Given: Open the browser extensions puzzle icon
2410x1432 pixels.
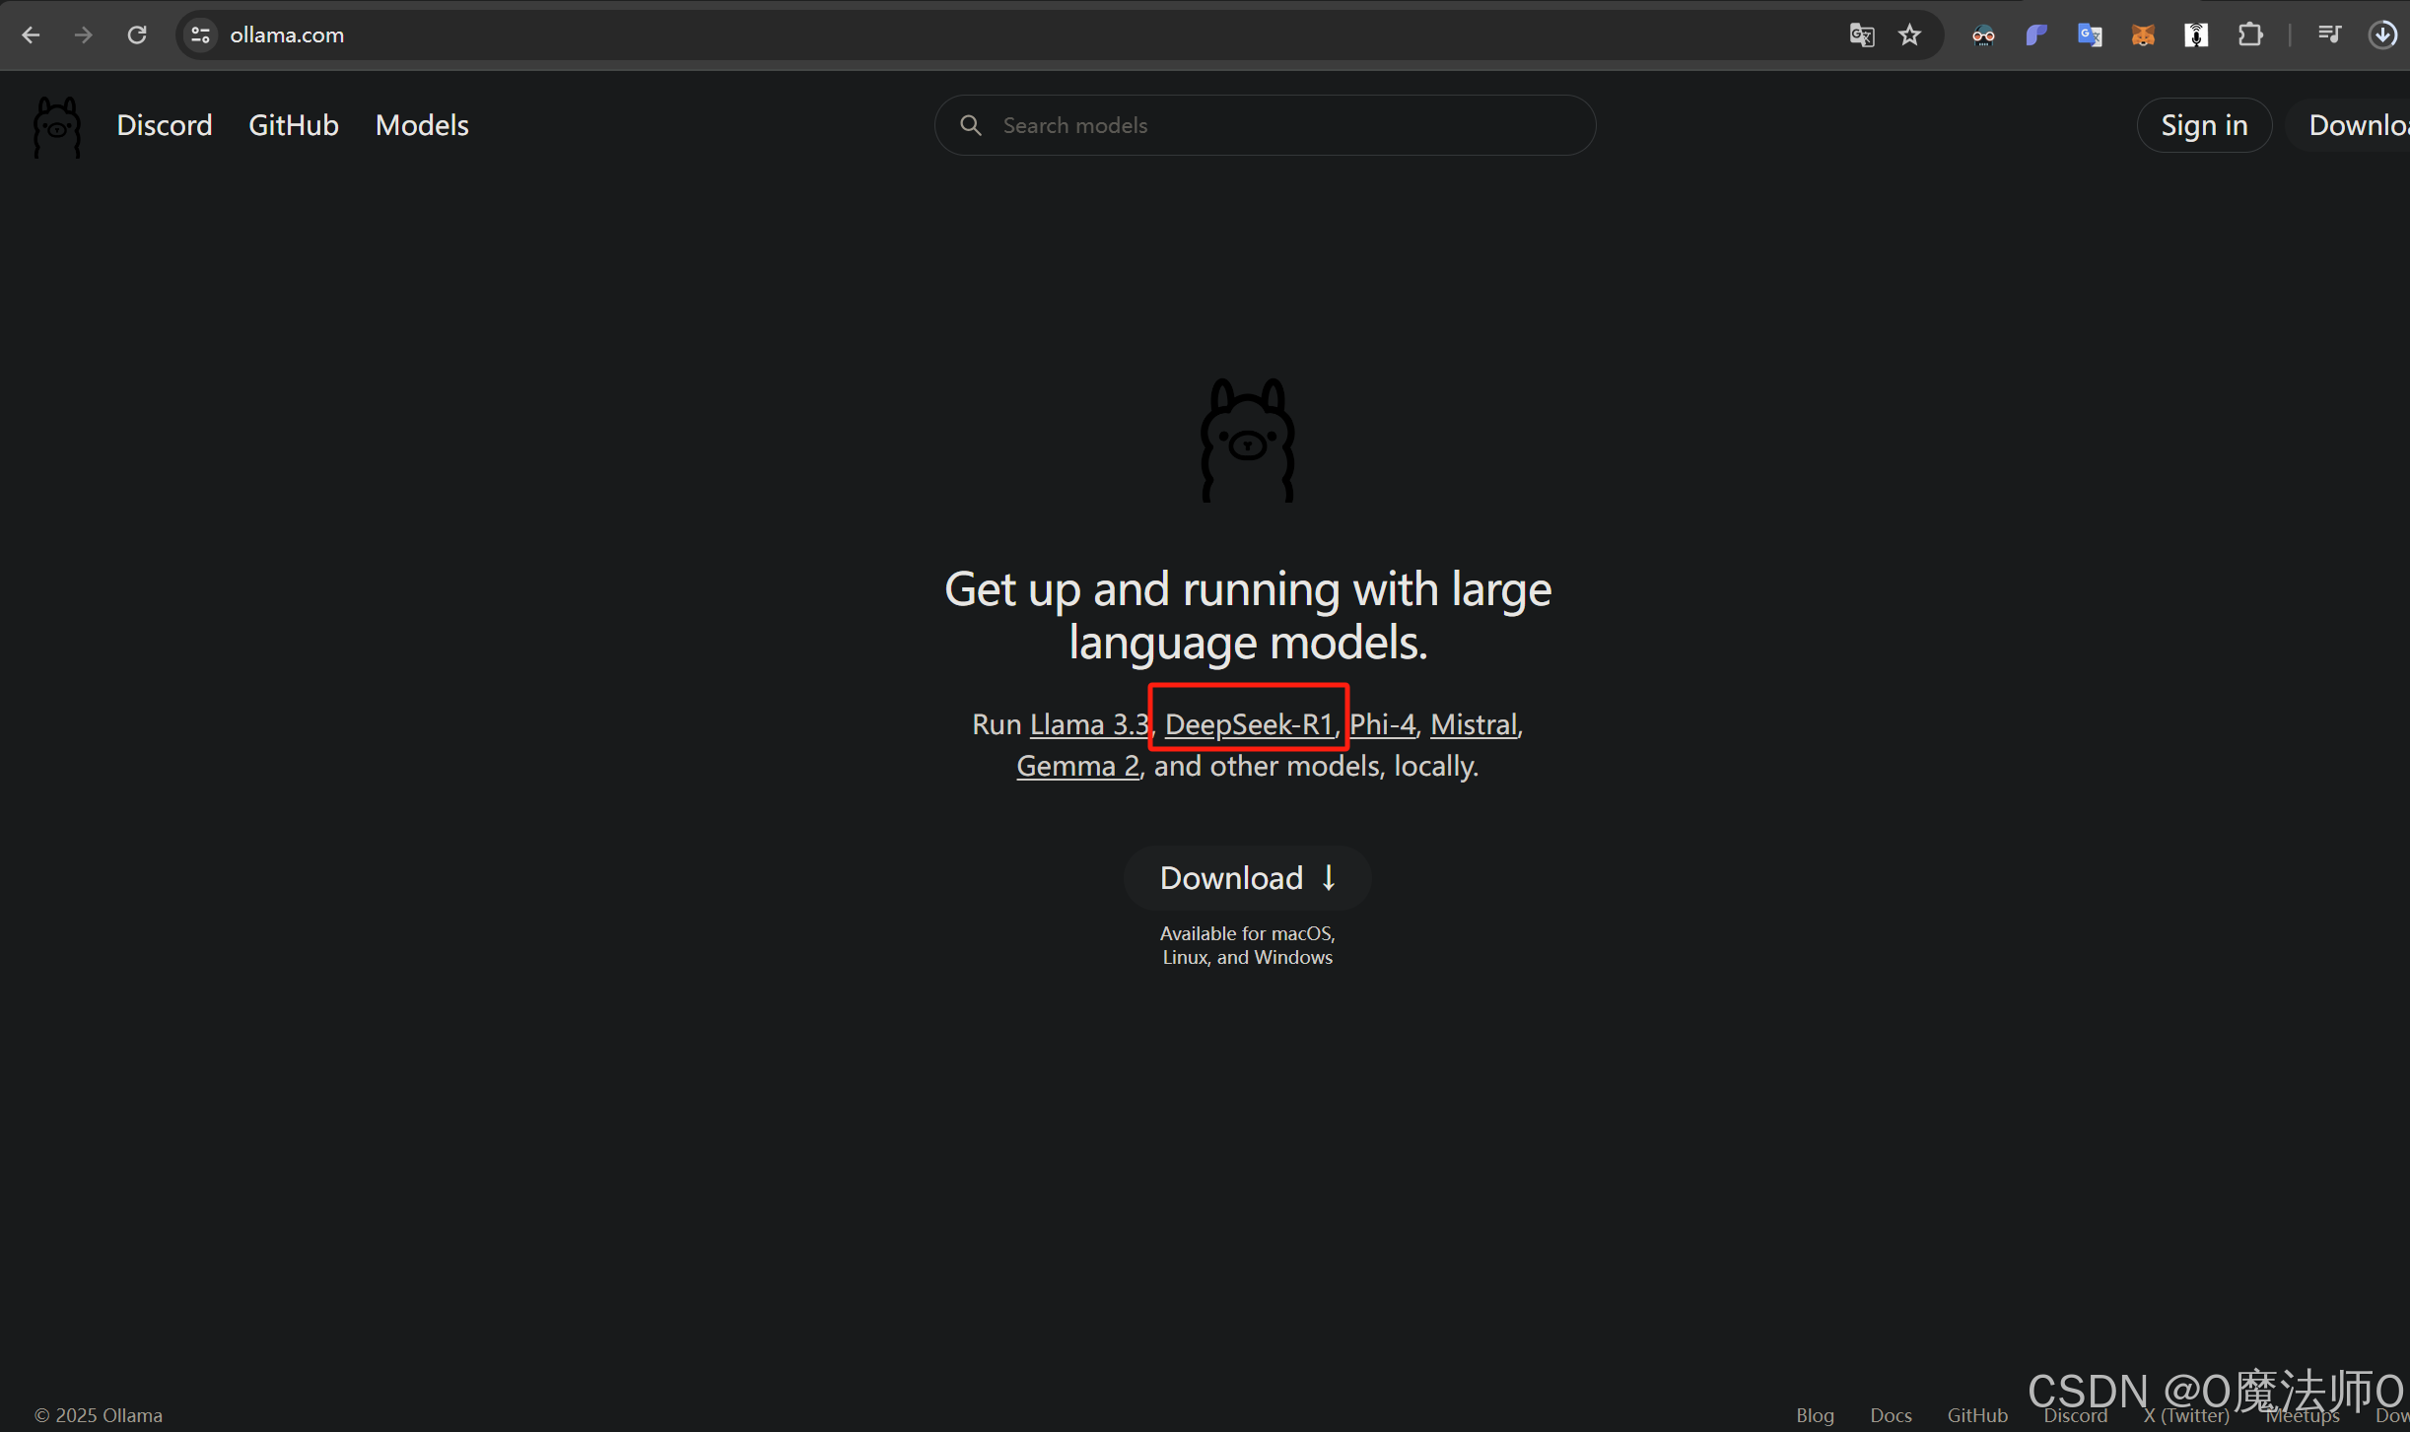Looking at the screenshot, I should pos(2249,35).
